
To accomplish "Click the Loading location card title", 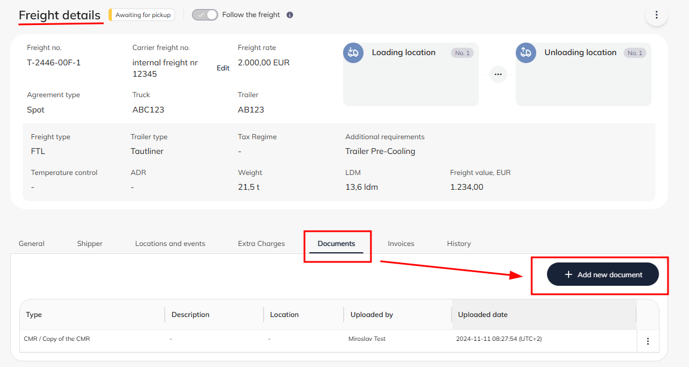I will click(404, 52).
